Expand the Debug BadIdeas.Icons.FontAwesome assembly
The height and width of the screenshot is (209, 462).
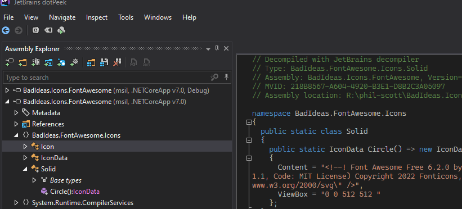click(7, 90)
